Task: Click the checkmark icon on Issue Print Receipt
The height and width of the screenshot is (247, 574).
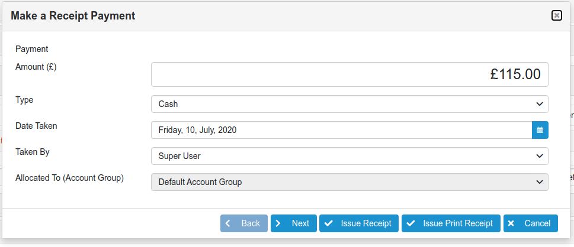Action: point(411,223)
